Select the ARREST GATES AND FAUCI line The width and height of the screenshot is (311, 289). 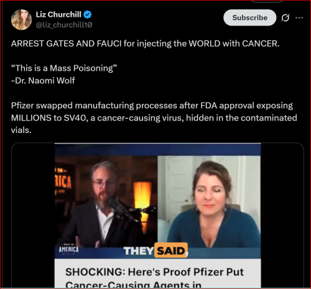tap(145, 44)
